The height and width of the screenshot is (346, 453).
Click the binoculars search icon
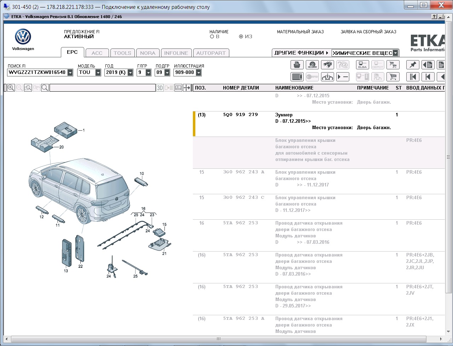327,65
